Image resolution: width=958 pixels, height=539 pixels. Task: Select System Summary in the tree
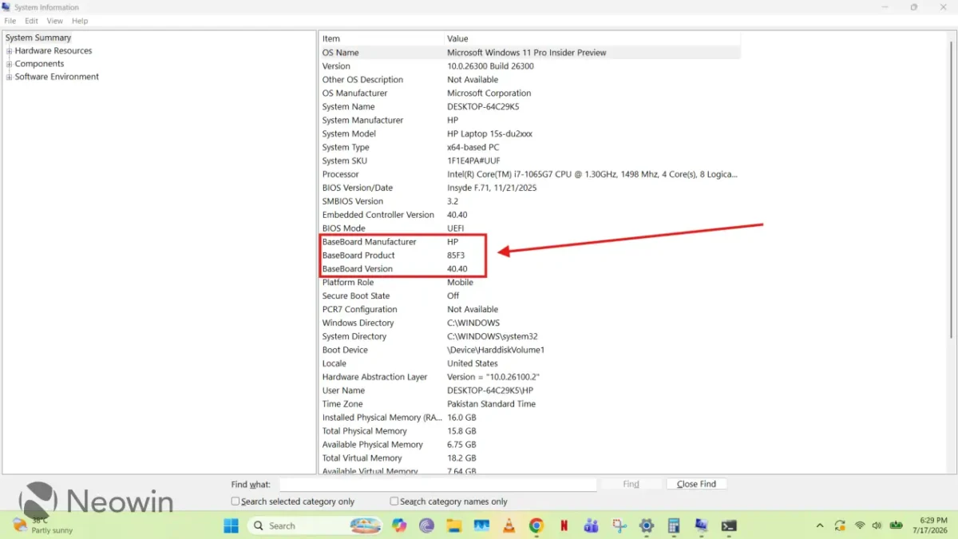pyautogui.click(x=38, y=38)
